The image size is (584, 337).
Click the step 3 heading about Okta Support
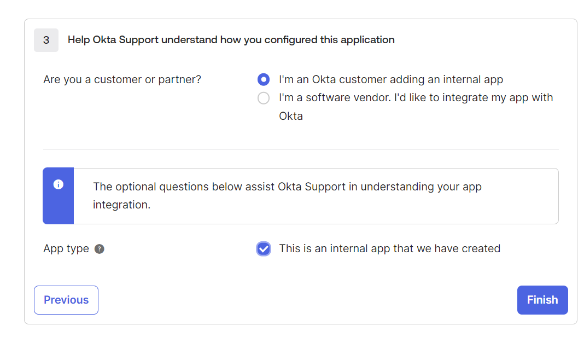(231, 40)
